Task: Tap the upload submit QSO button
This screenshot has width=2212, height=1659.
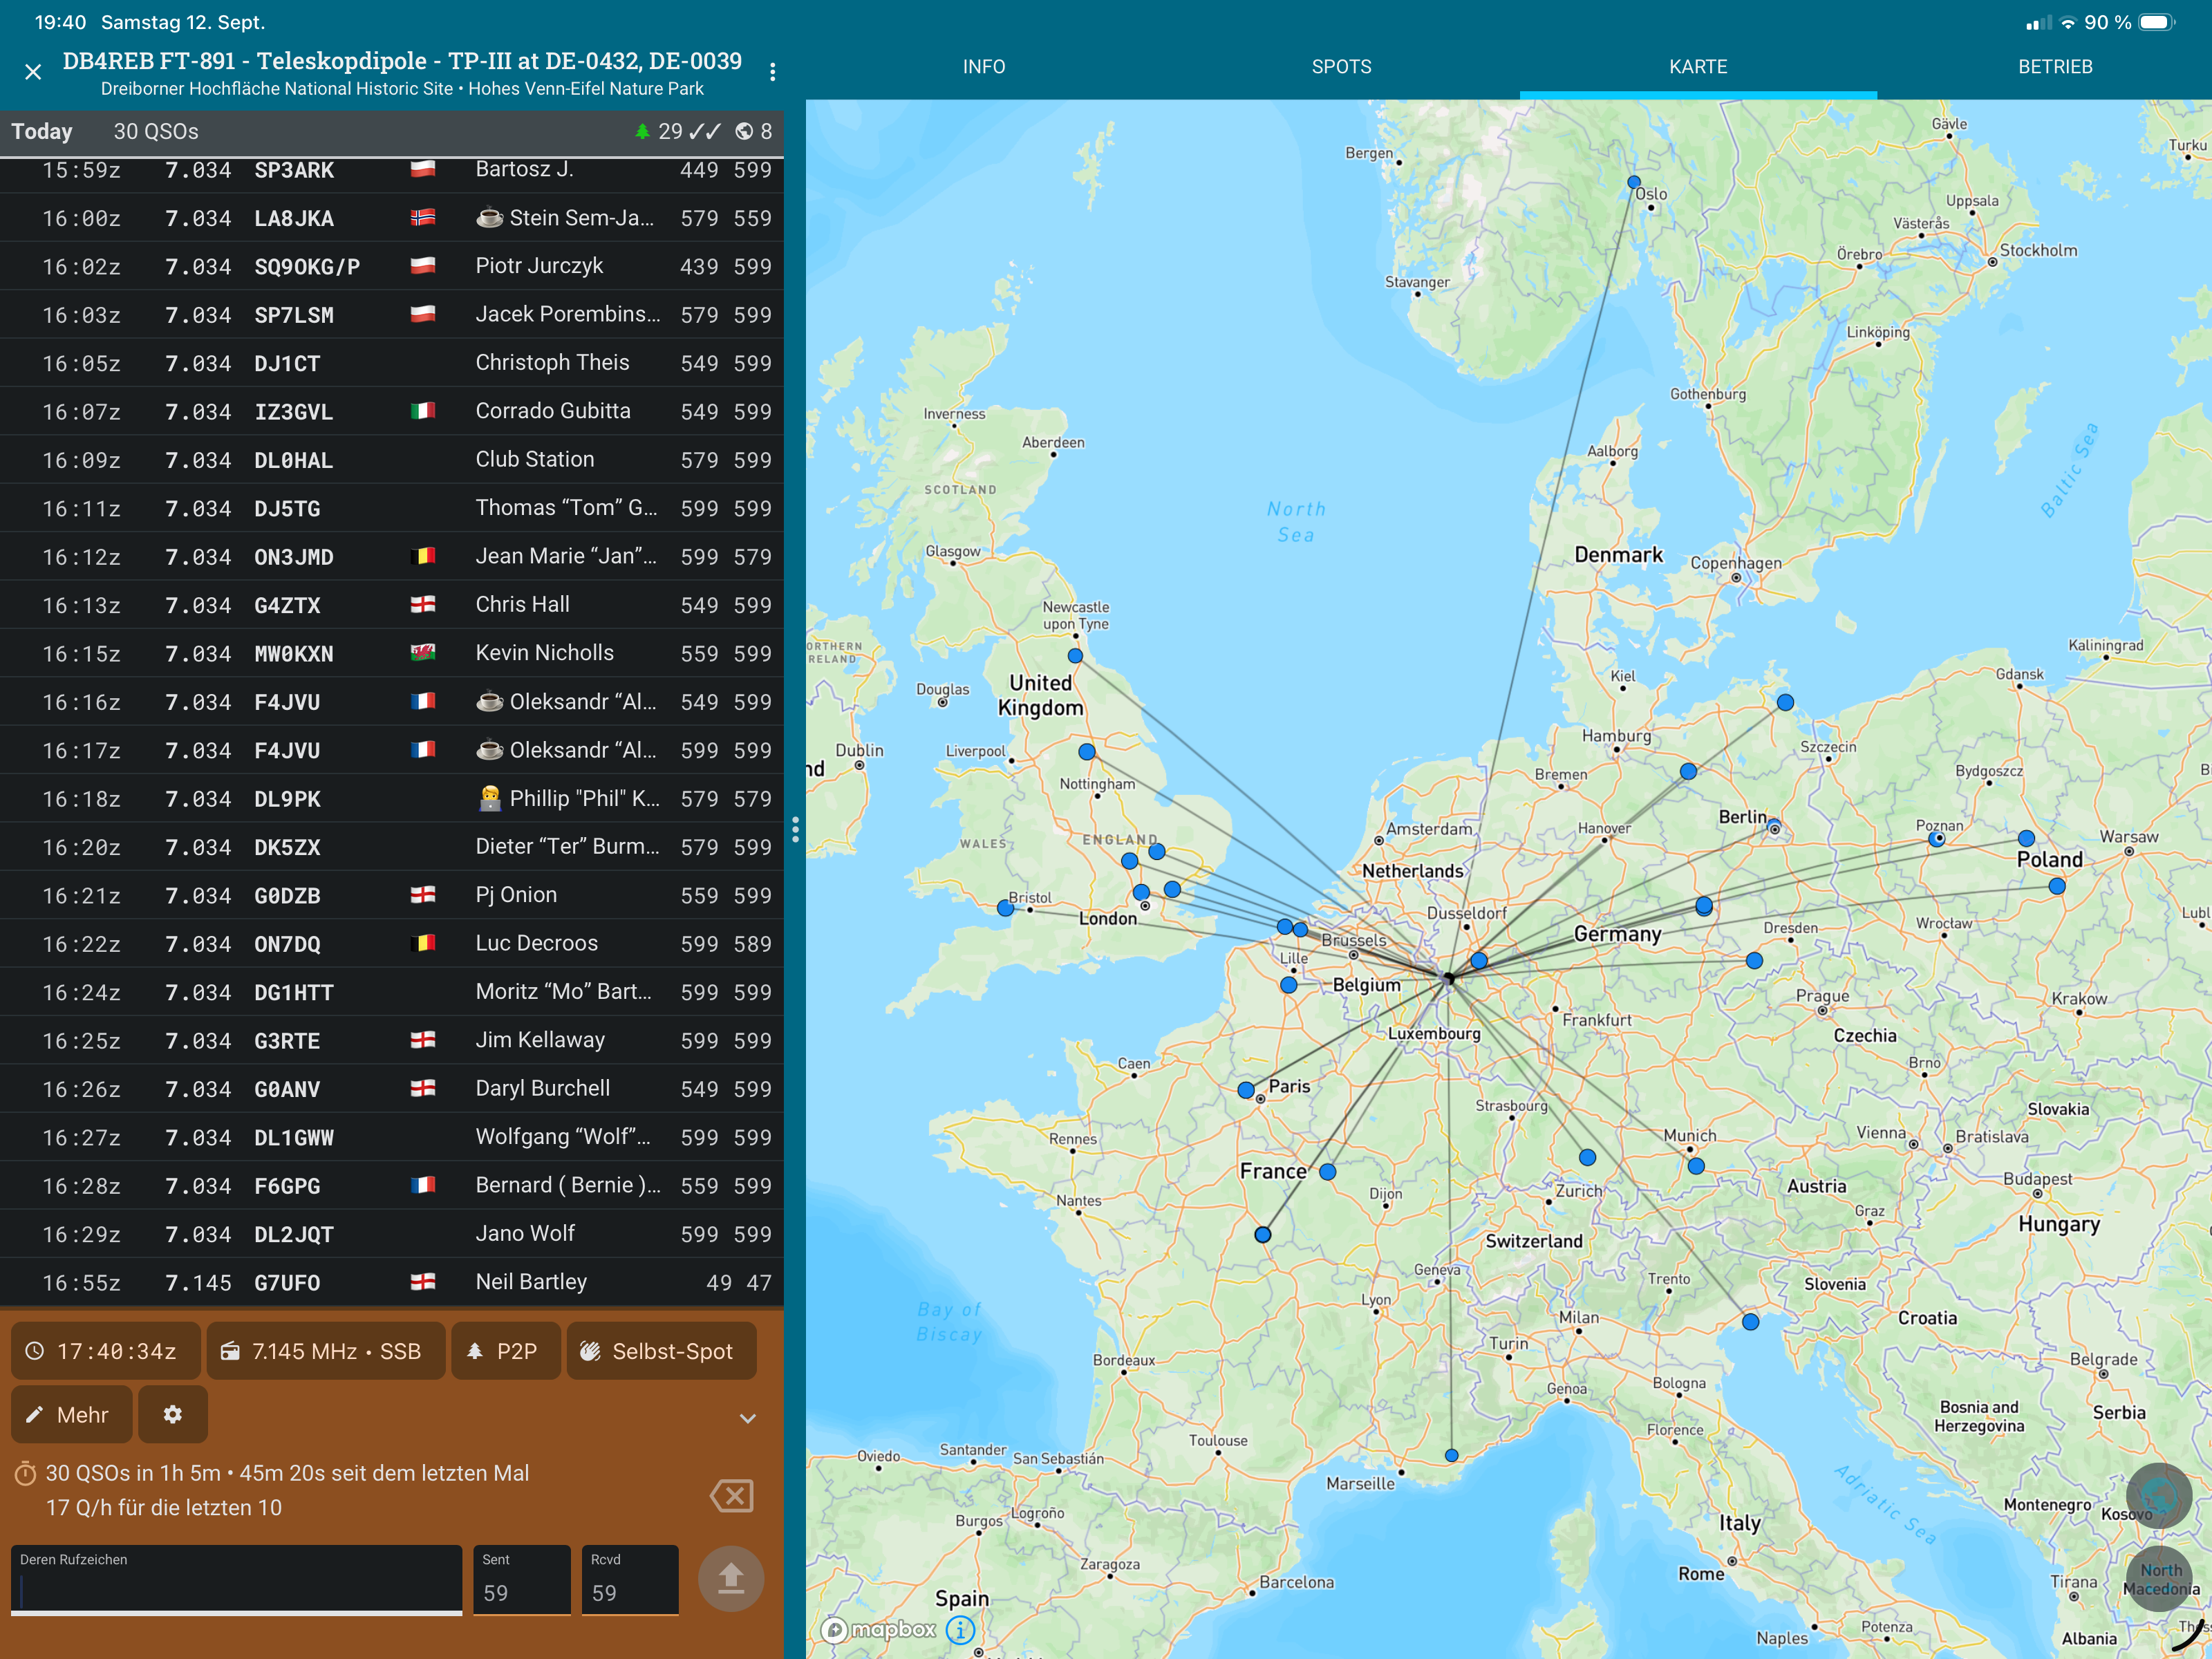Action: (731, 1578)
